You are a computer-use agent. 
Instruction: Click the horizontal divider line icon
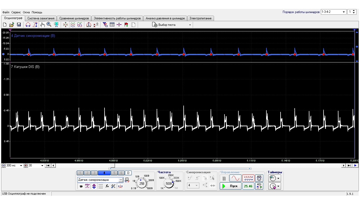pyautogui.click(x=119, y=25)
